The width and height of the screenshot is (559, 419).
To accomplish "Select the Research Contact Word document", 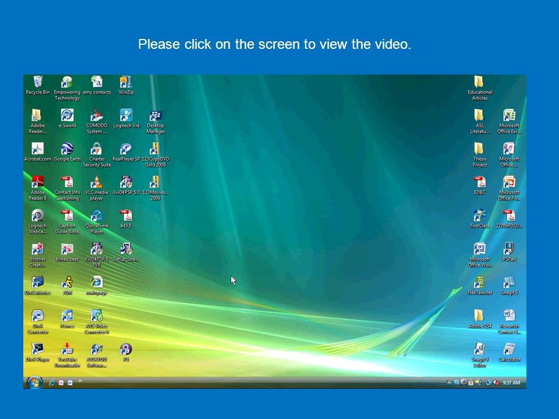I will click(509, 322).
